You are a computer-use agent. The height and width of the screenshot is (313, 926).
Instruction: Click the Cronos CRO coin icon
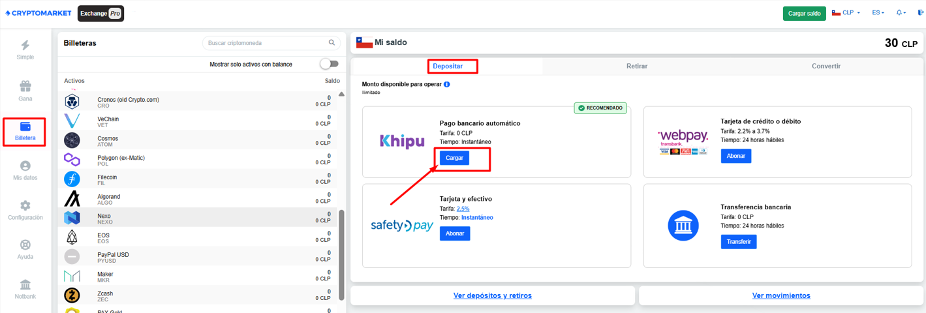pos(72,102)
